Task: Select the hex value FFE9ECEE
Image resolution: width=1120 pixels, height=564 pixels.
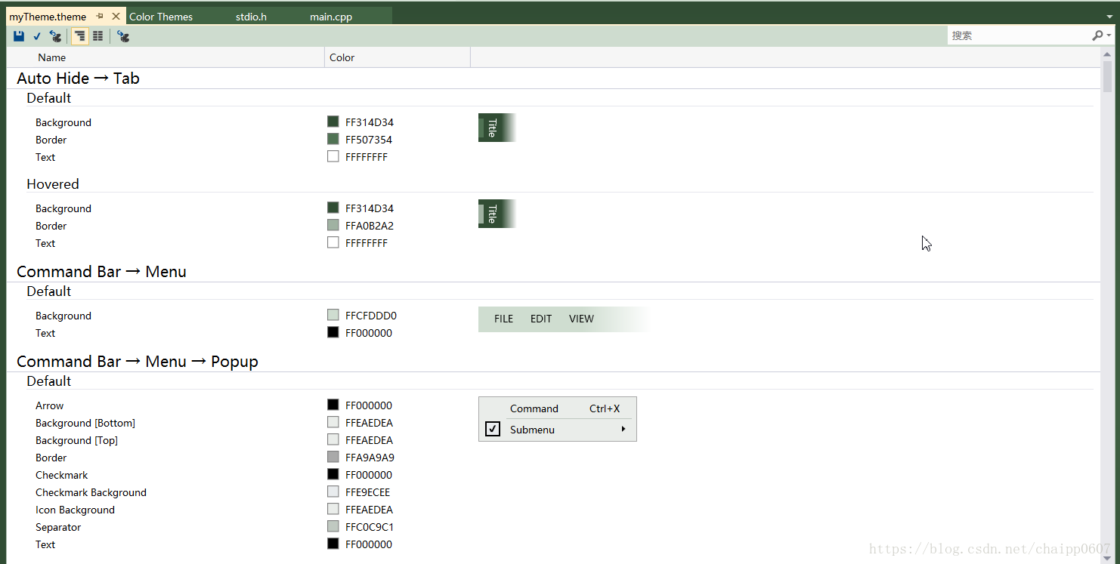Action: (368, 492)
